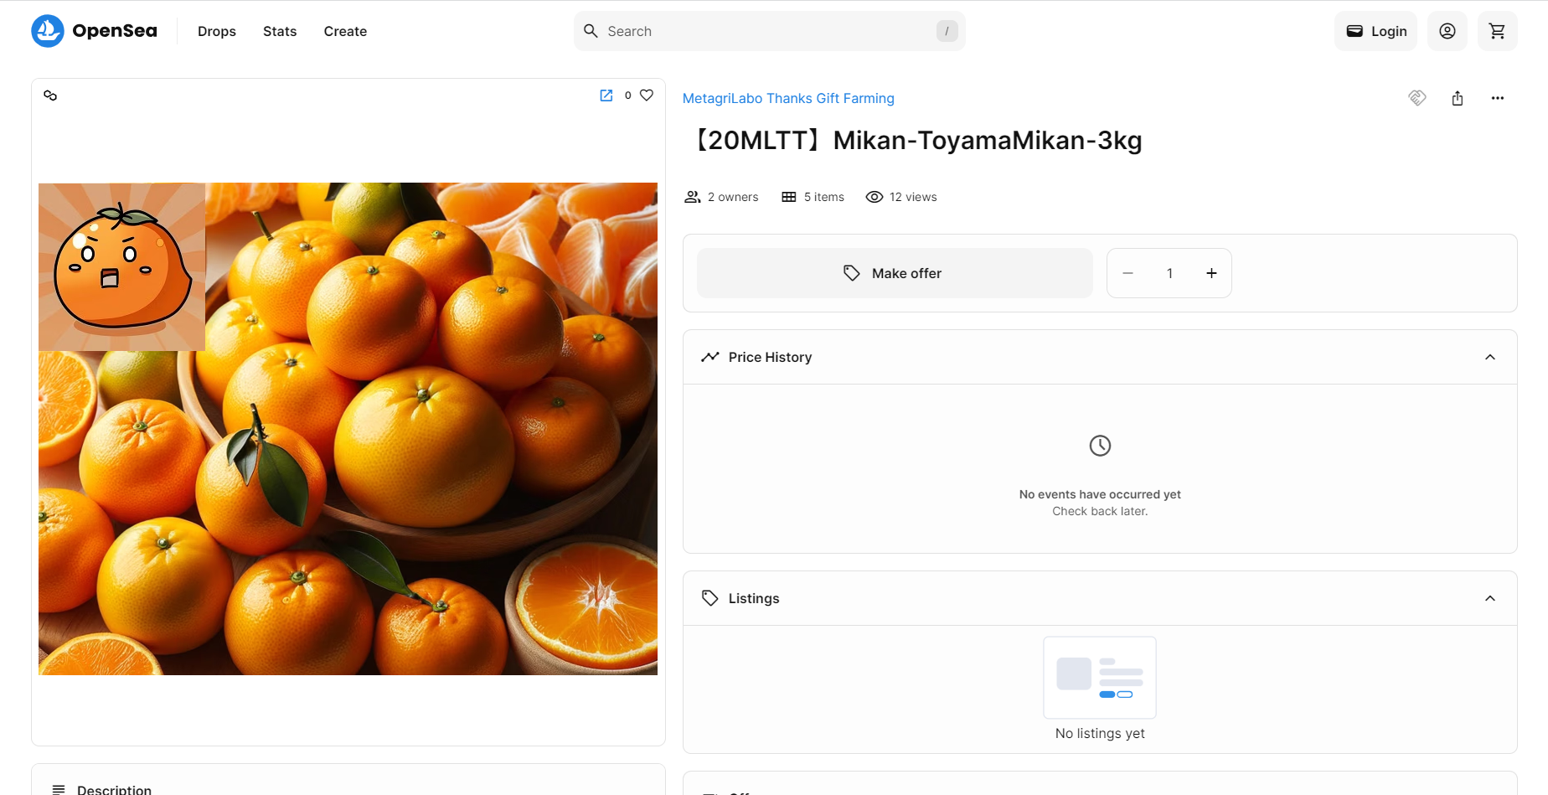The height and width of the screenshot is (795, 1548).
Task: Collapse the Listings section
Action: tap(1489, 598)
